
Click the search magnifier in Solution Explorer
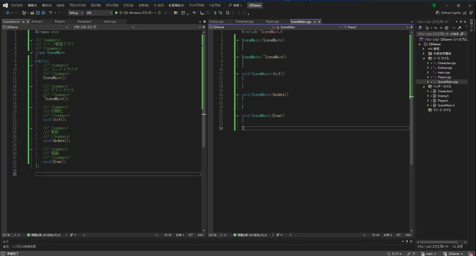(462, 34)
